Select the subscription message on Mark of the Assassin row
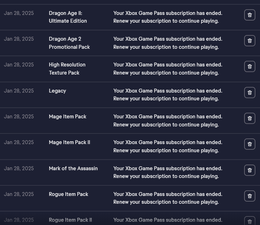This screenshot has height=225, width=260. (x=168, y=172)
